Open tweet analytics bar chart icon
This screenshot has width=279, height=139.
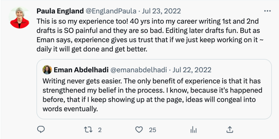pyautogui.click(x=193, y=129)
